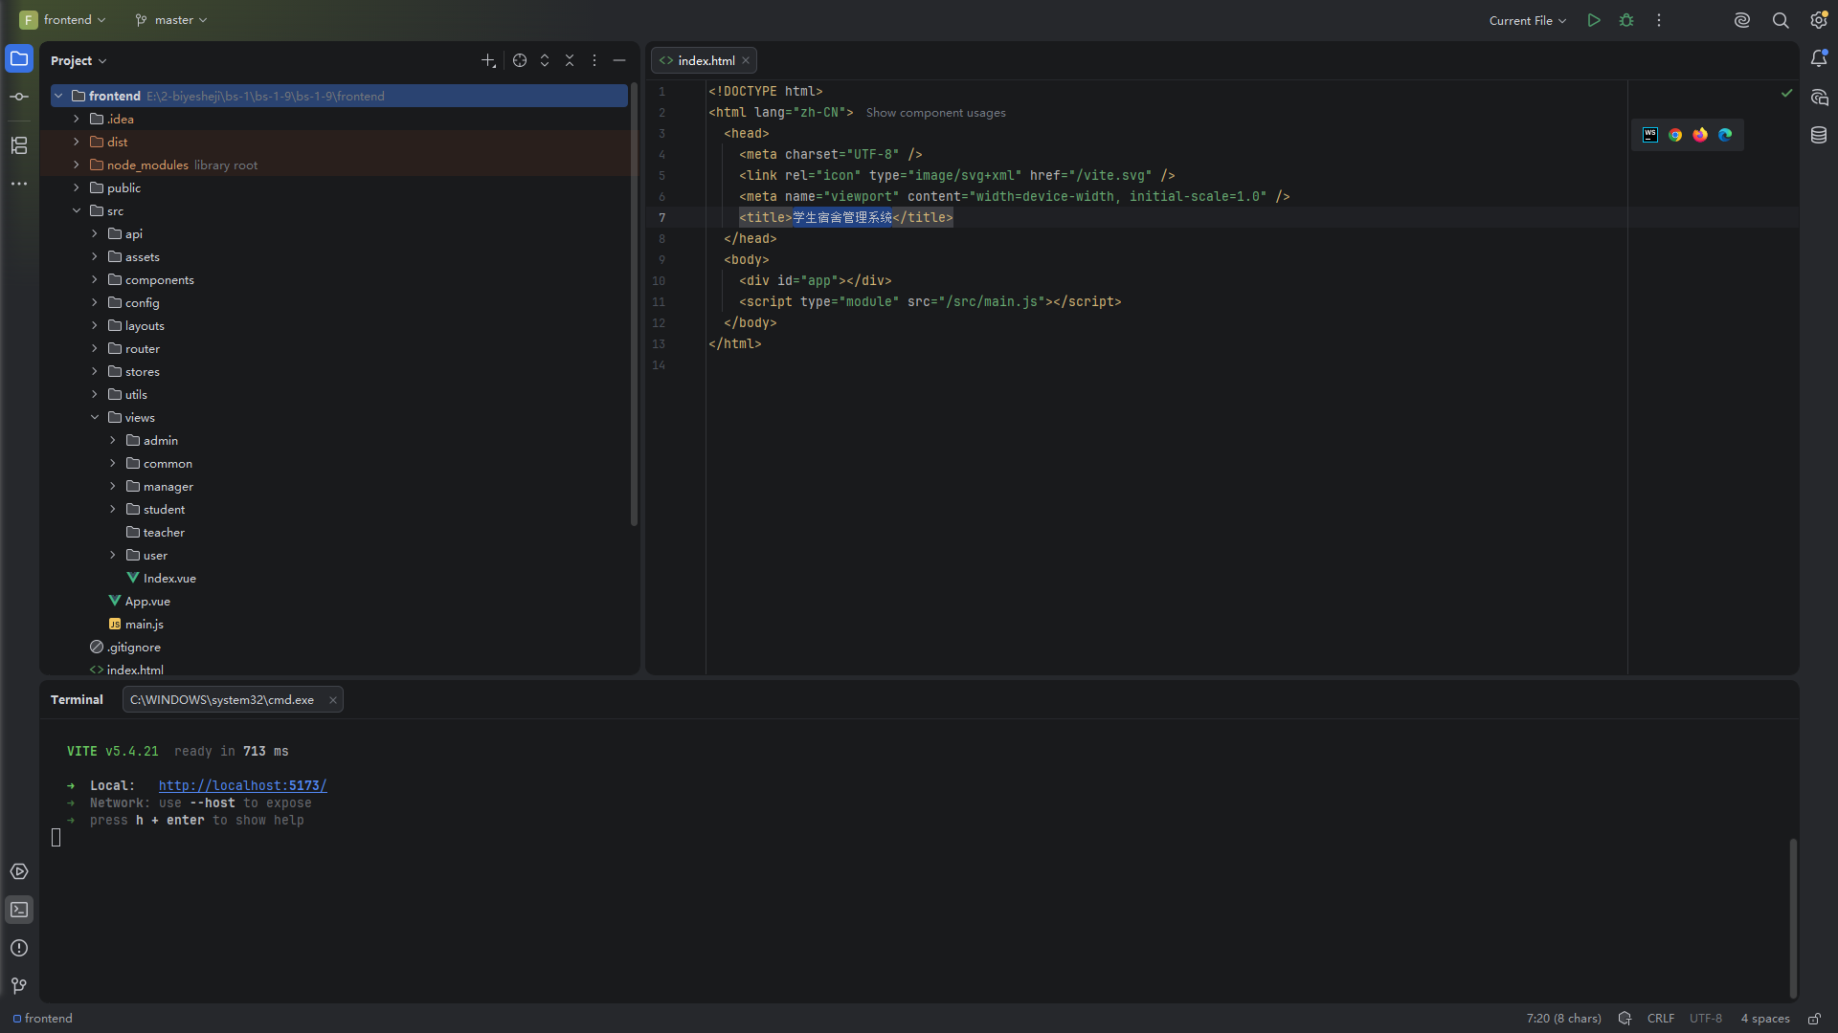Select the index.html editor tab

(705, 60)
